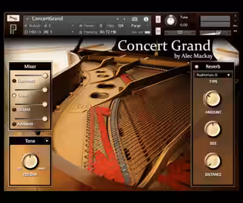
Task: Enable the Hammers mic toggle
Action: [14, 81]
